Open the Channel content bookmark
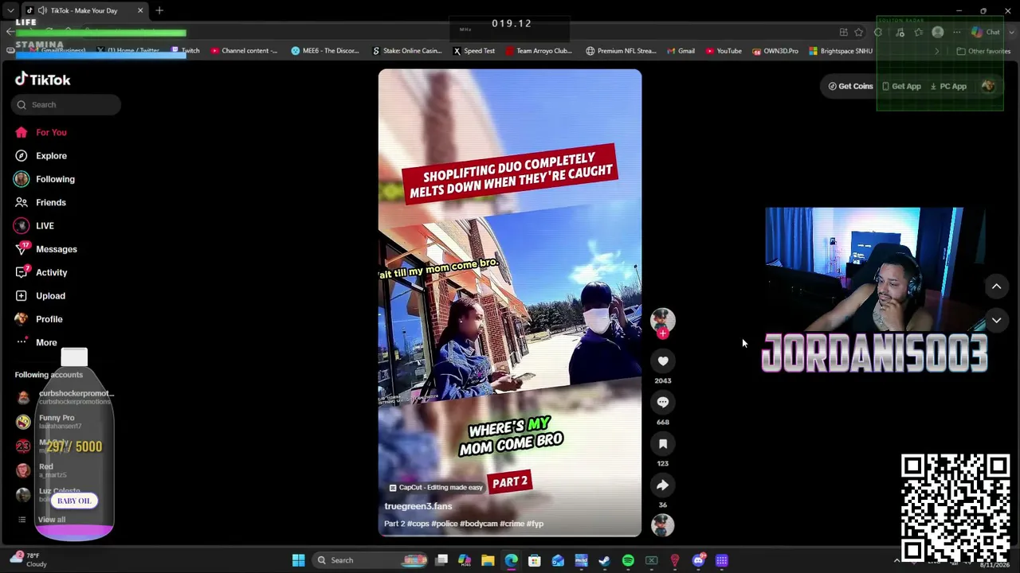The height and width of the screenshot is (573, 1020). [x=245, y=51]
